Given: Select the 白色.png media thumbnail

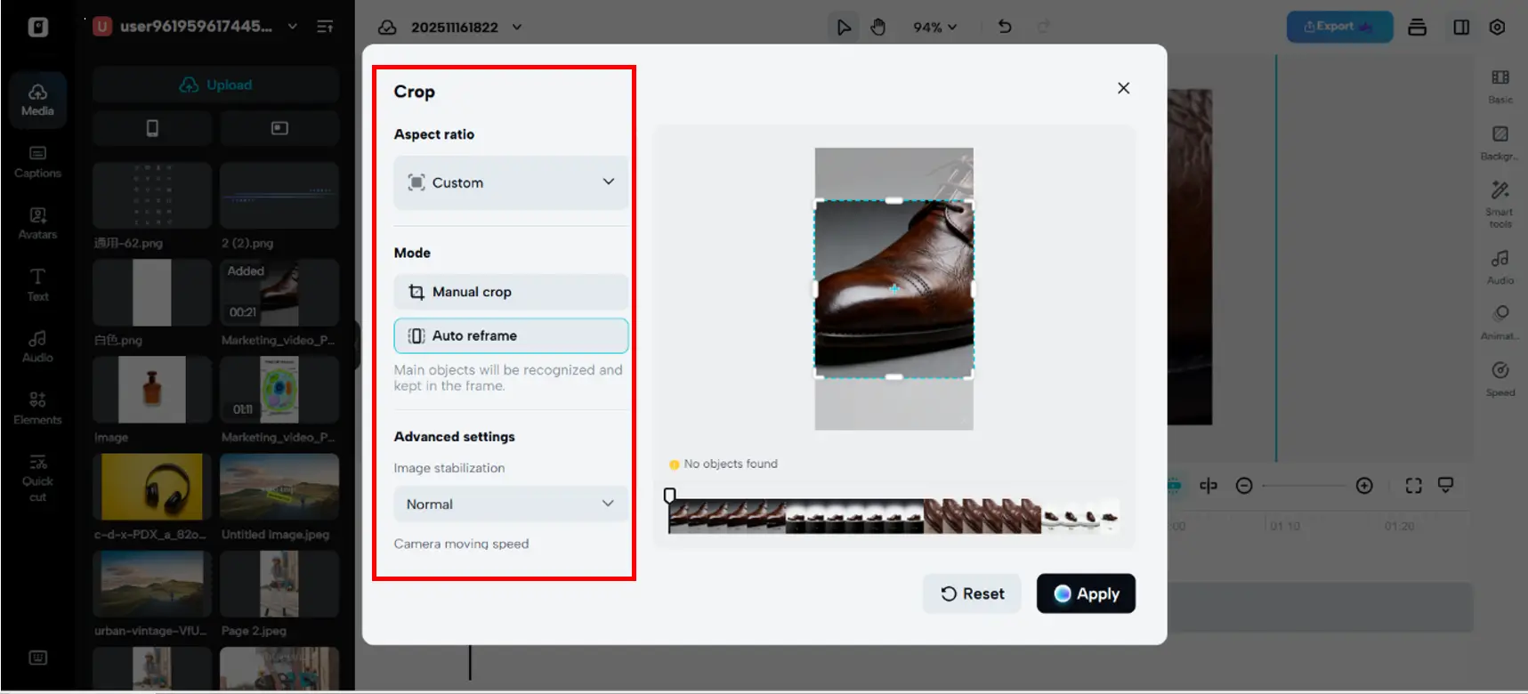Looking at the screenshot, I should coord(152,293).
